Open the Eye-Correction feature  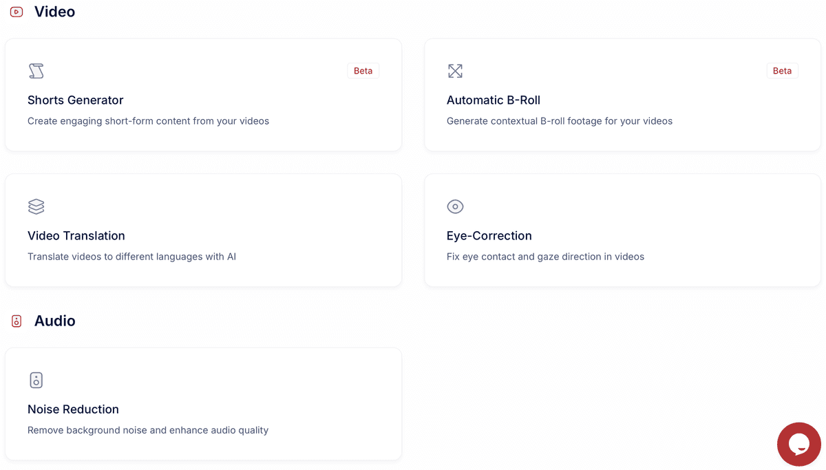622,230
